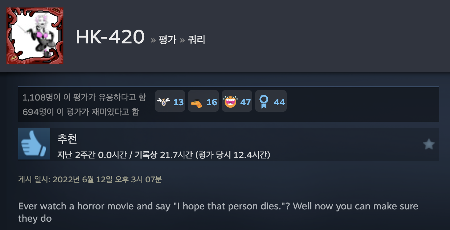
Task: Click the horror movie review text
Action: (x=218, y=213)
